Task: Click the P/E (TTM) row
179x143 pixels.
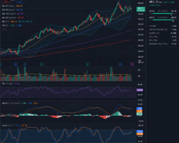Action: [x=163, y=37]
